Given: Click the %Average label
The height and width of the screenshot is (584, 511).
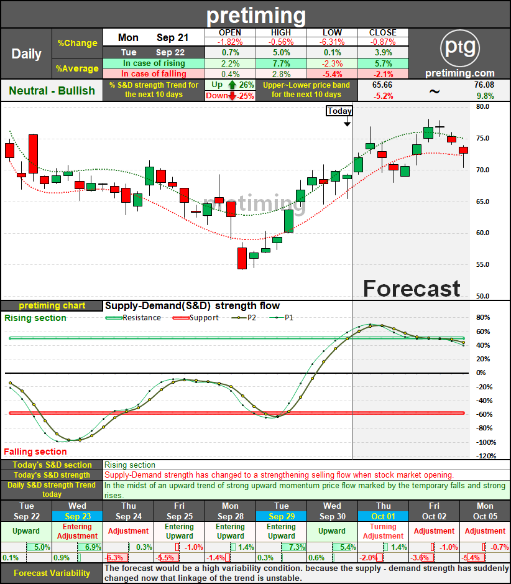Looking at the screenshot, I should click(x=78, y=68).
